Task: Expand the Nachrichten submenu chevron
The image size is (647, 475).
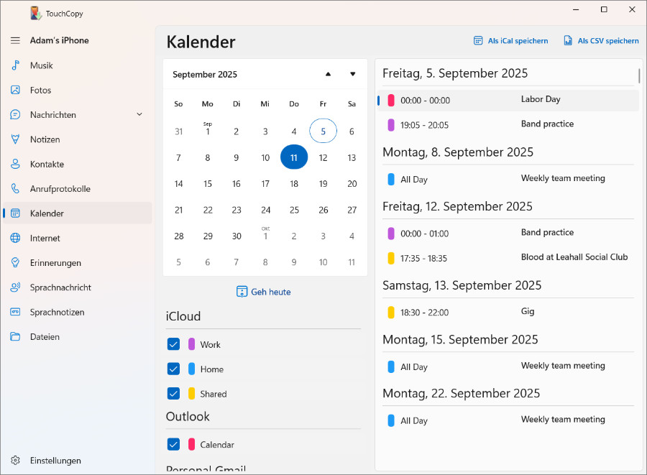Action: tap(139, 115)
